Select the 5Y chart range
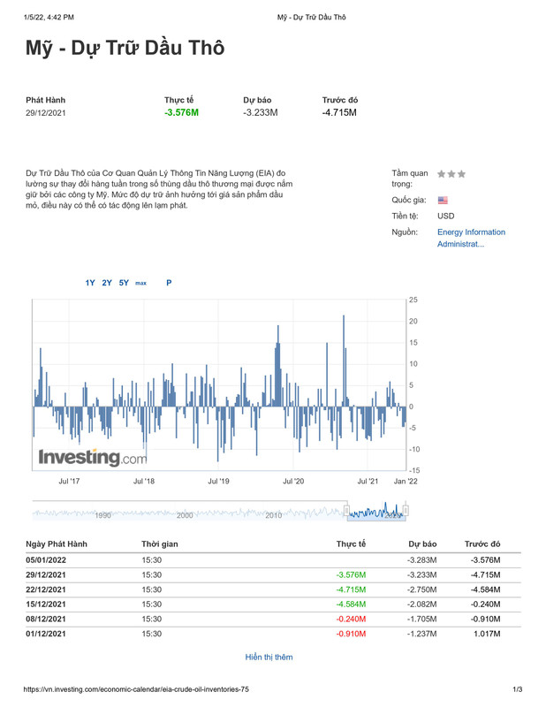This screenshot has height=707, width=546. (x=124, y=283)
